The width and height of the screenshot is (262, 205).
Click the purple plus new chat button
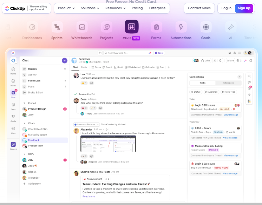[65, 60]
